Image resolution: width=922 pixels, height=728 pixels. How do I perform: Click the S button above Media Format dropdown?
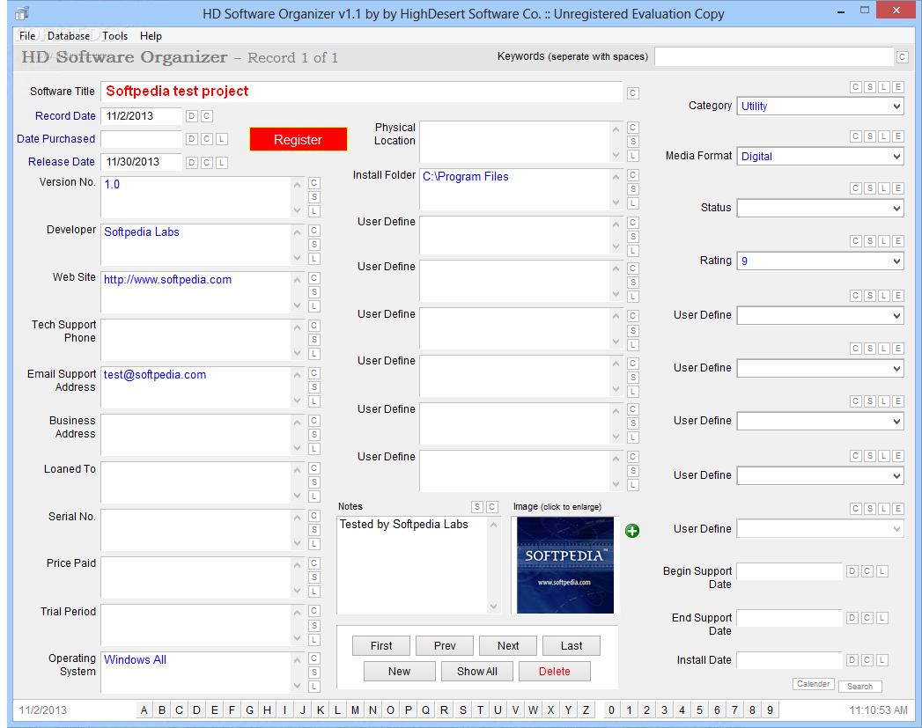click(x=870, y=136)
